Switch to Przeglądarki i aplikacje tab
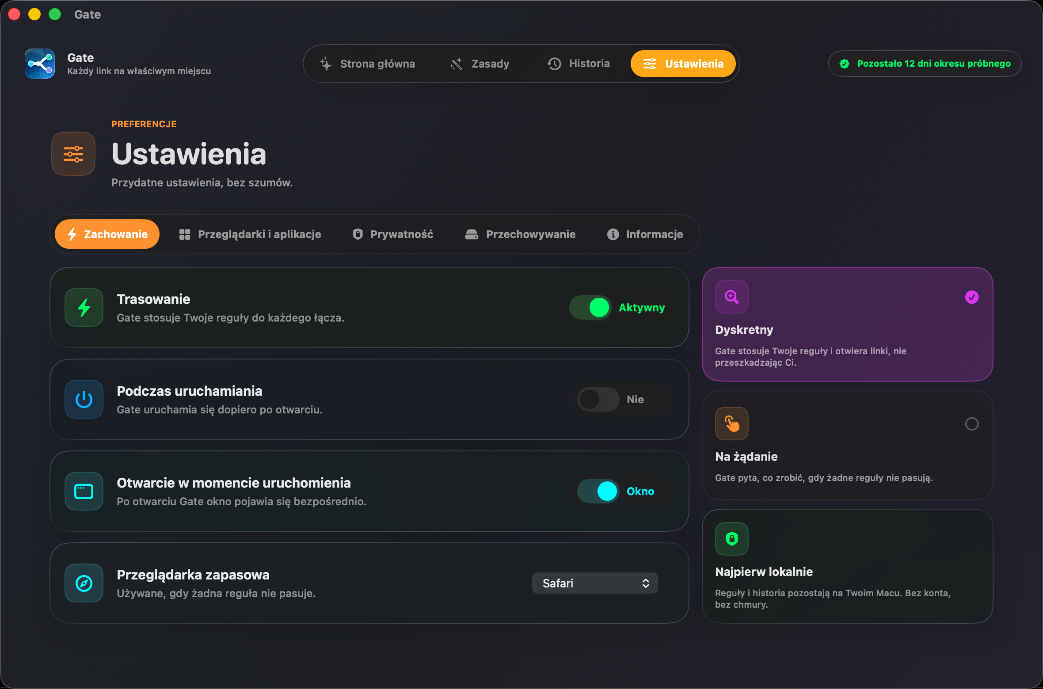The image size is (1043, 689). (250, 234)
